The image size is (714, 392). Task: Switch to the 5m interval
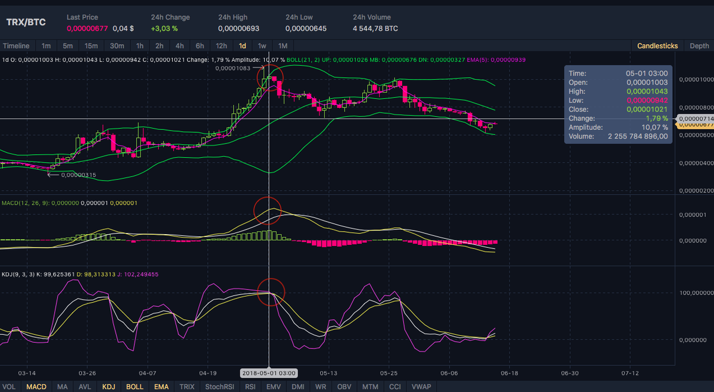coord(68,46)
